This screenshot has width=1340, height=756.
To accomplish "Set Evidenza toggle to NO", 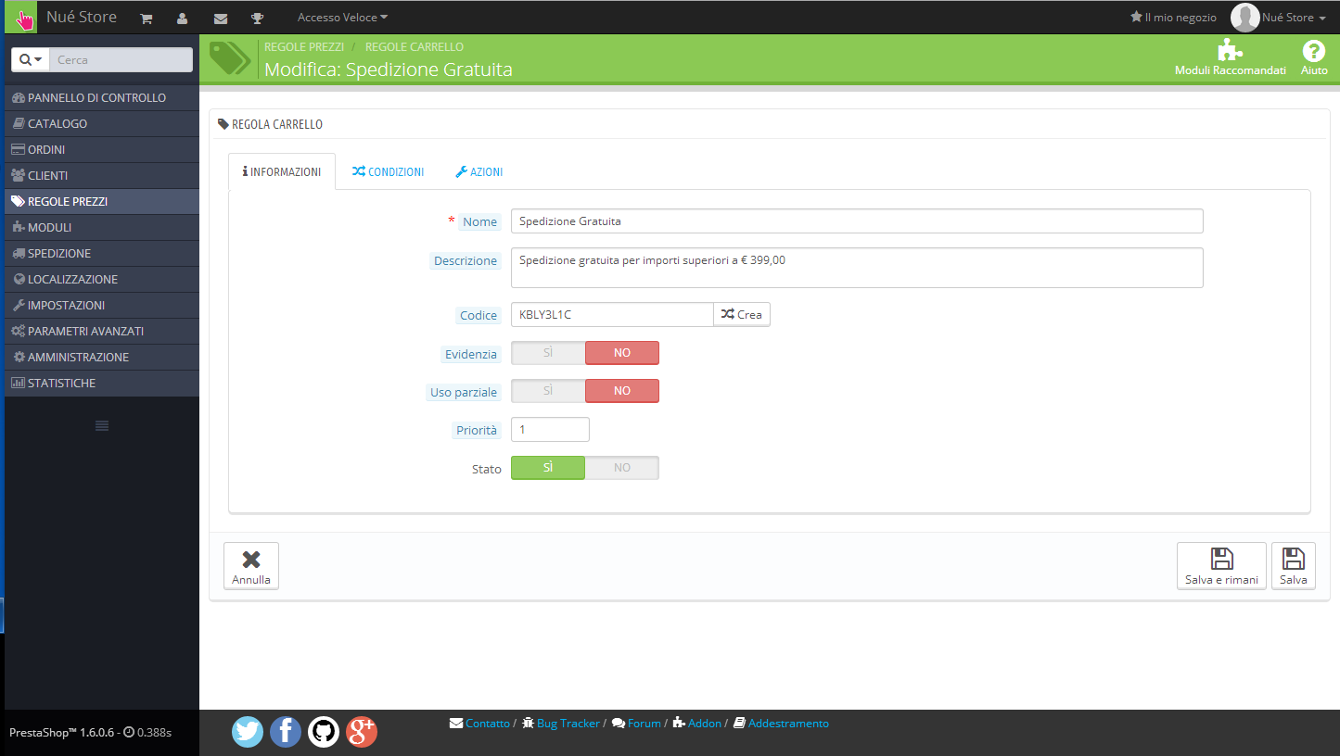I will (622, 353).
